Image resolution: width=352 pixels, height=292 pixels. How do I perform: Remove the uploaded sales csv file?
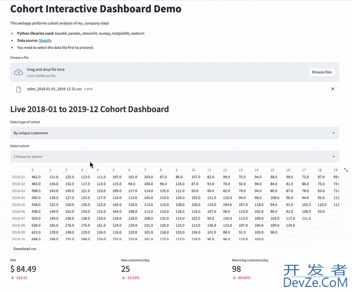(x=333, y=89)
